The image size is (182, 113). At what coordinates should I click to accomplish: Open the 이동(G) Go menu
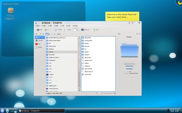click(56, 26)
